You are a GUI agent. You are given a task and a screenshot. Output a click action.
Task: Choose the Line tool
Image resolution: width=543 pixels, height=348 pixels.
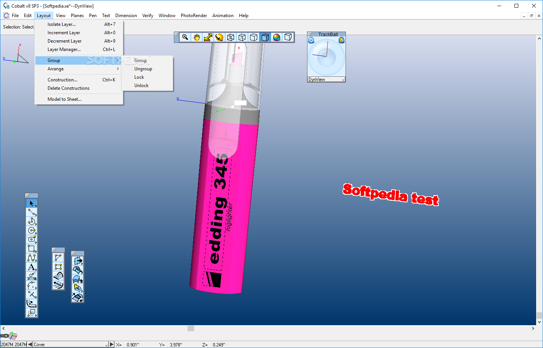32,212
